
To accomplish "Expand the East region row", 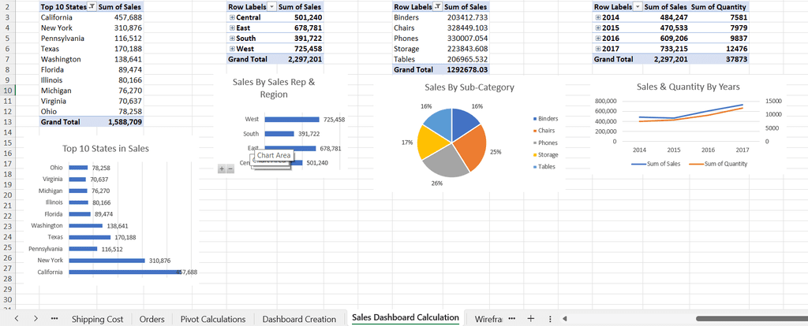I will point(232,28).
